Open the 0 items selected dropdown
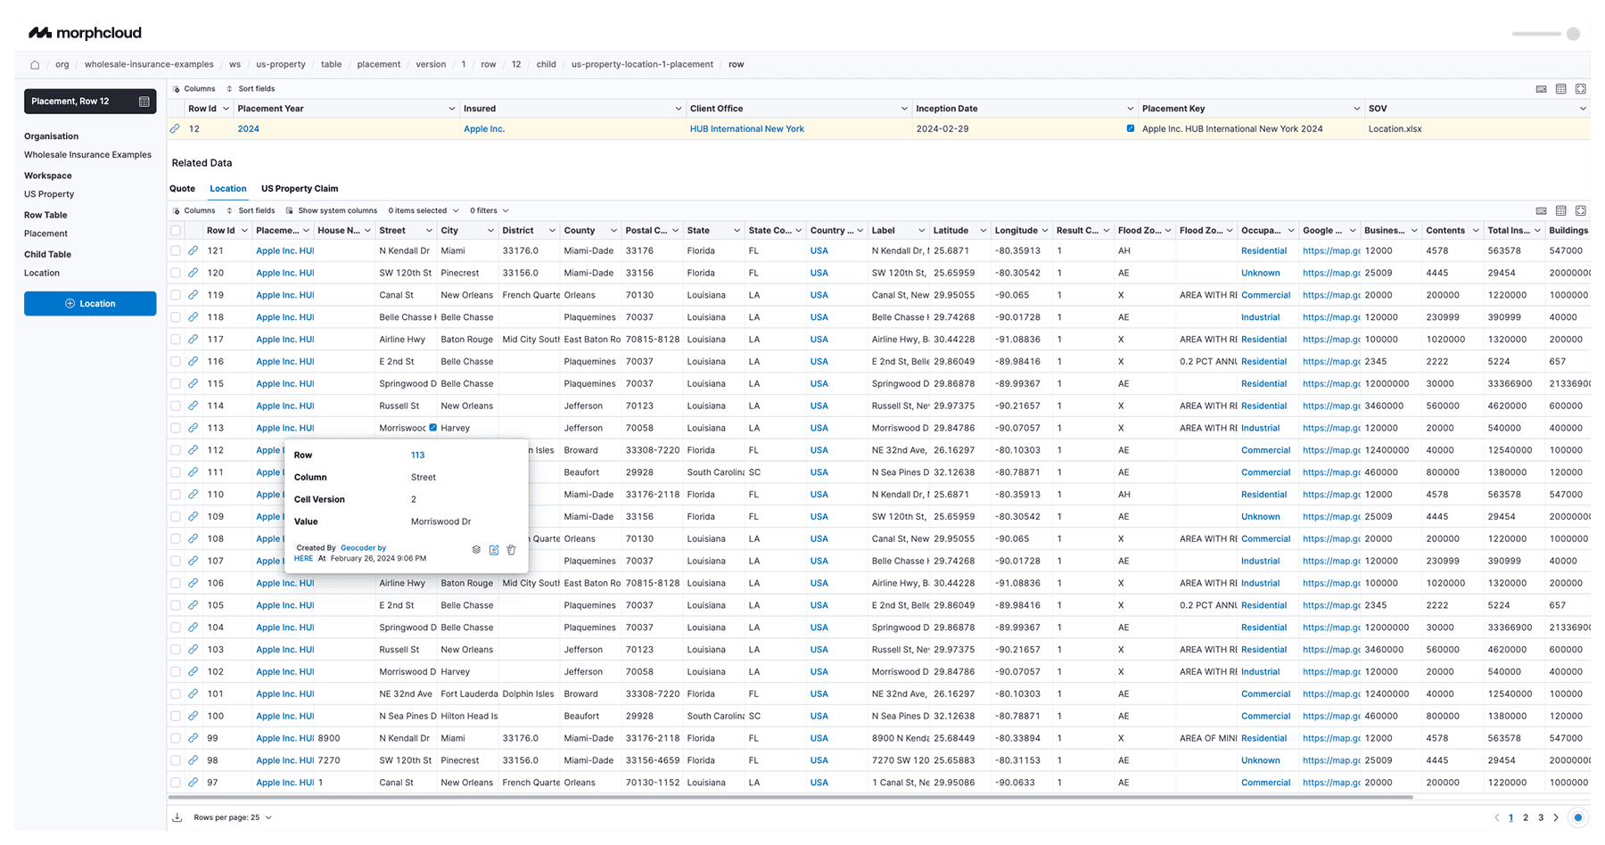Image resolution: width=1605 pixels, height=845 pixels. coord(424,211)
